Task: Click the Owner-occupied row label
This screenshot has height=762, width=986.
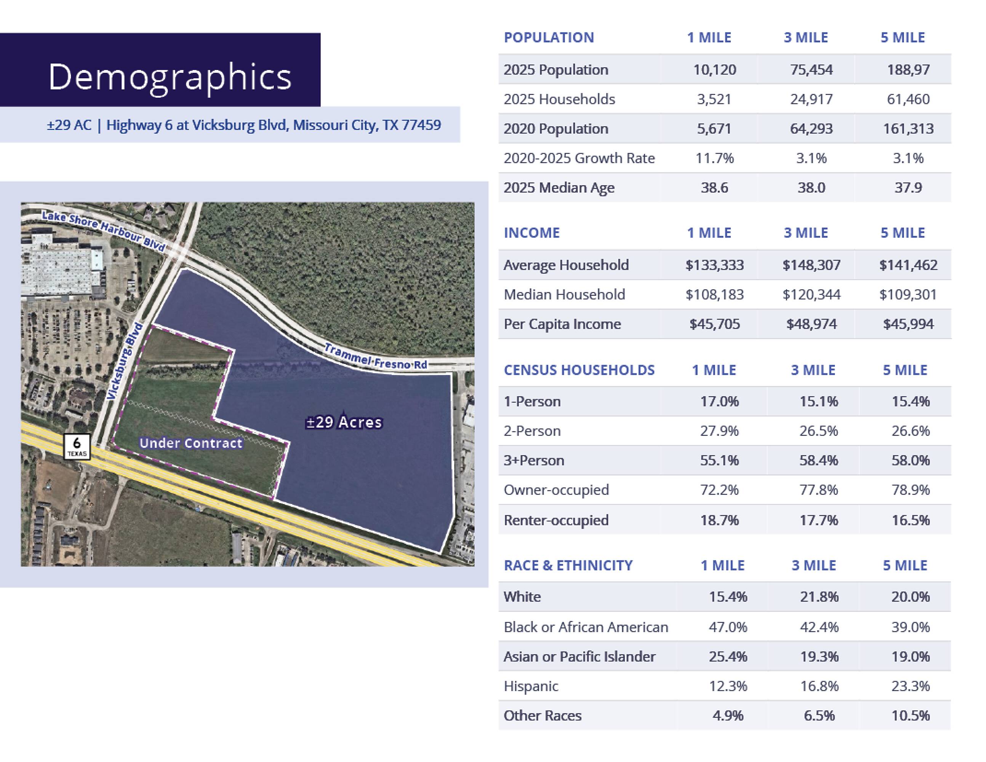Action: [556, 490]
